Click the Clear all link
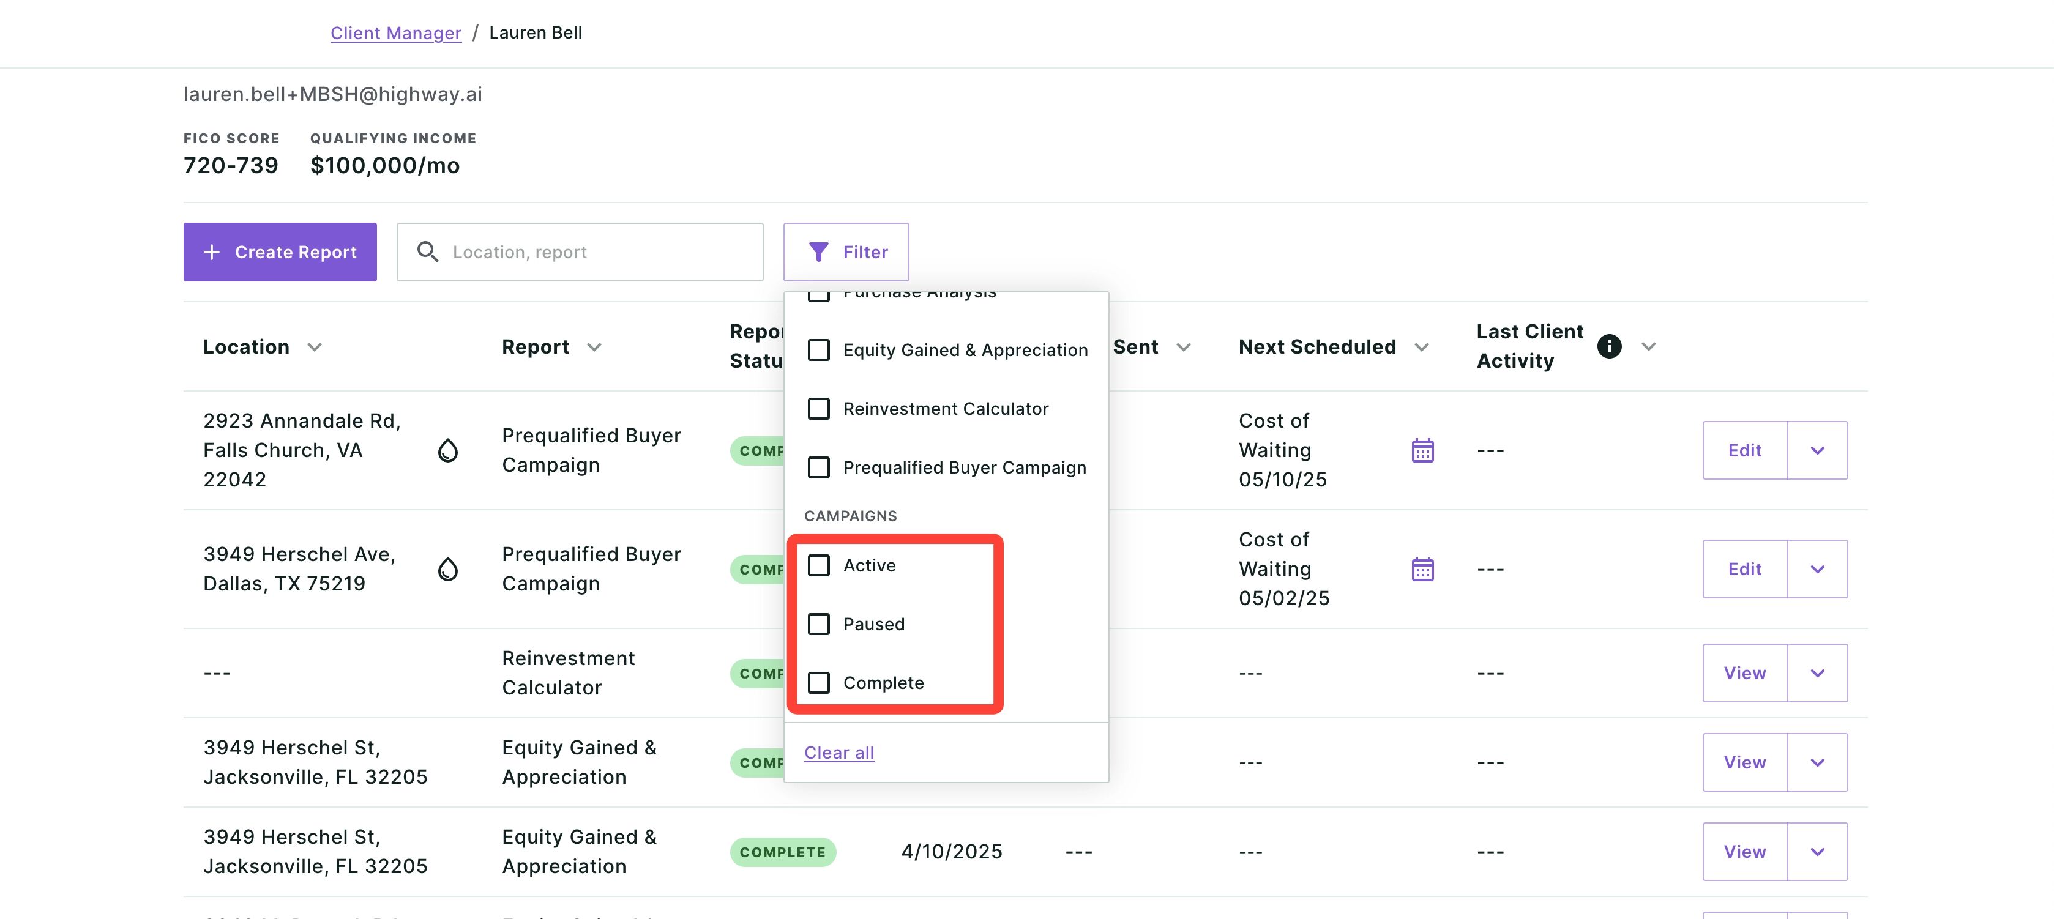Viewport: 2054px width, 919px height. tap(839, 753)
